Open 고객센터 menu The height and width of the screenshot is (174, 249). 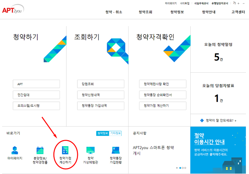click(x=238, y=12)
